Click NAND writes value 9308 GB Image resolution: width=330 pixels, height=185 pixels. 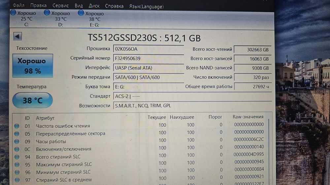pos(252,68)
